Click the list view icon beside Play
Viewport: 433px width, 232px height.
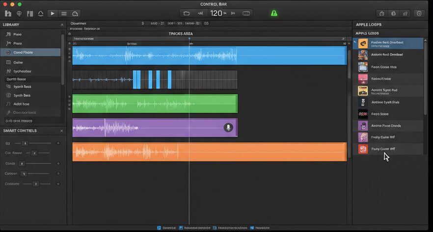click(x=64, y=13)
